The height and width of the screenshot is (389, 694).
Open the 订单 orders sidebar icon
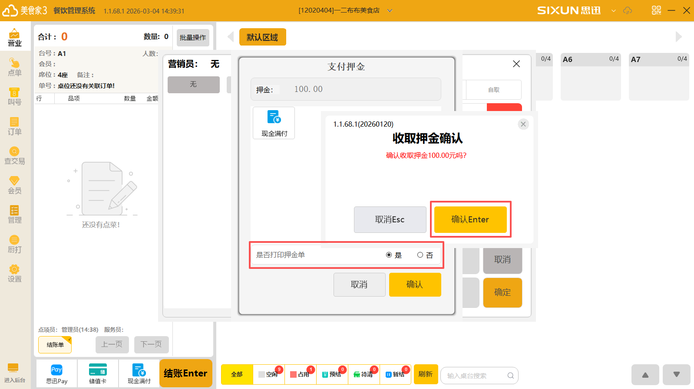[x=14, y=126]
